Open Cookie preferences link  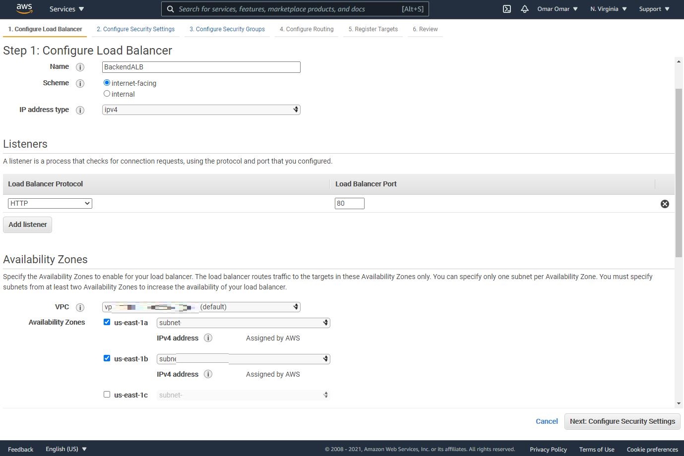(x=652, y=450)
